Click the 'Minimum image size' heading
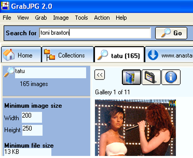This screenshot has width=193, height=158. [33, 106]
